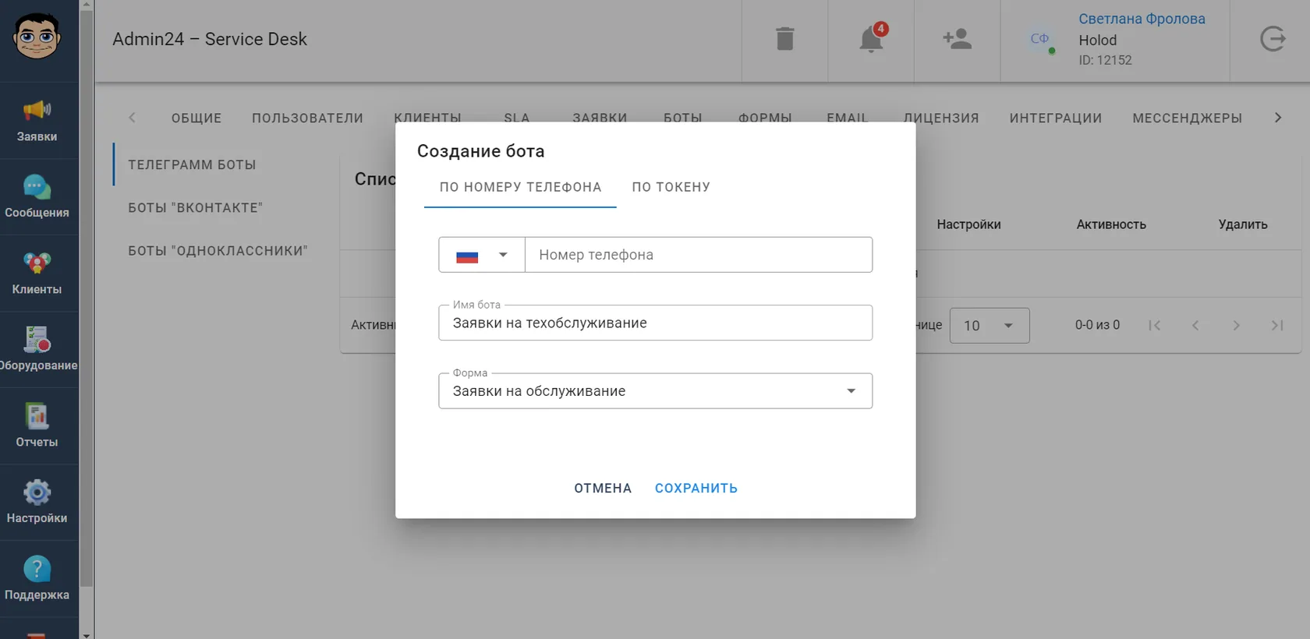Open the country flag code dropdown
Screen dimensions: 1310x639
(482, 255)
